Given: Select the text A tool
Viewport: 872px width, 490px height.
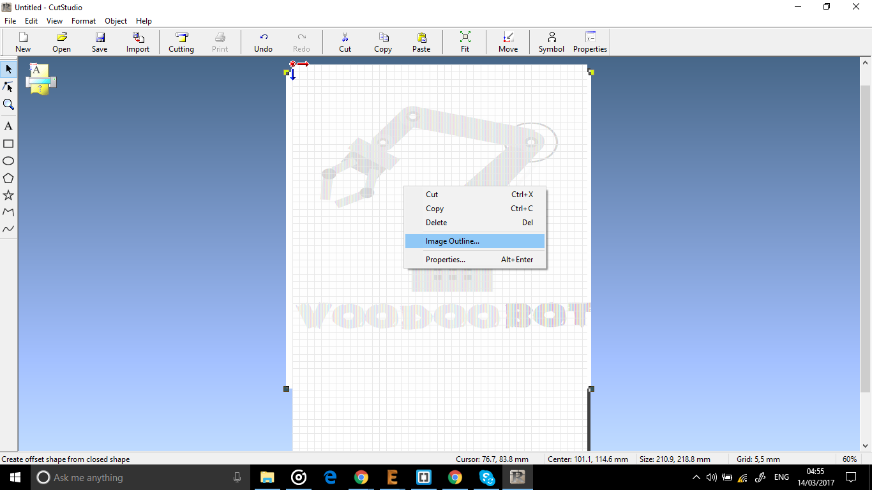Looking at the screenshot, I should coord(8,126).
